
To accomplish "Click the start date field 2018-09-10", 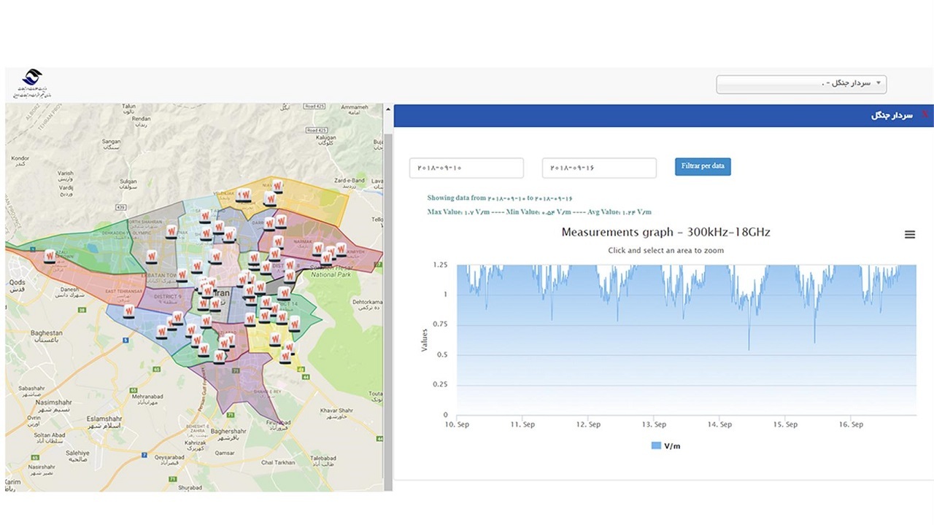I will 466,168.
